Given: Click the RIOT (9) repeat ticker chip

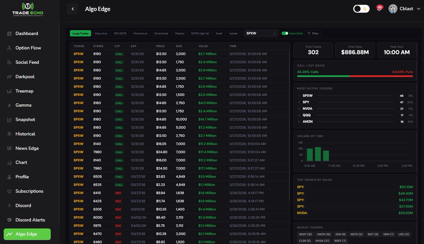Looking at the screenshot, I should click(x=373, y=234).
